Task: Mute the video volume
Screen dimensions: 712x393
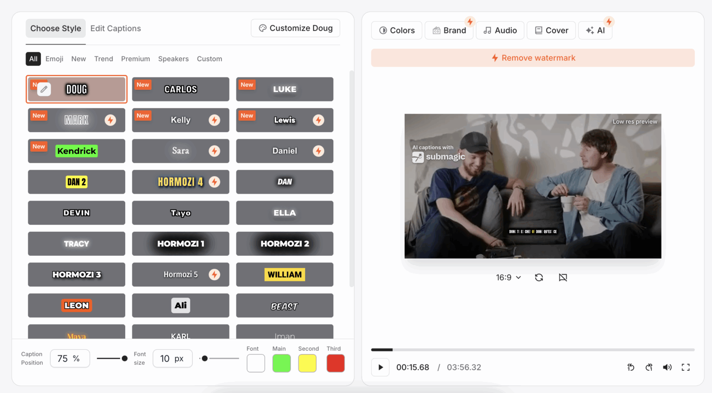Action: (x=667, y=368)
